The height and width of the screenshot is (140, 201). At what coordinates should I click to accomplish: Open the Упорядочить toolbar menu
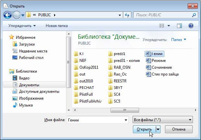coord(22,26)
